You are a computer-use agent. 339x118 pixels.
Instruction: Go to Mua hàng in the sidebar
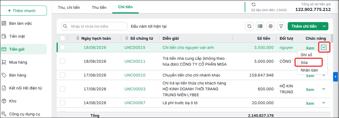(18, 62)
